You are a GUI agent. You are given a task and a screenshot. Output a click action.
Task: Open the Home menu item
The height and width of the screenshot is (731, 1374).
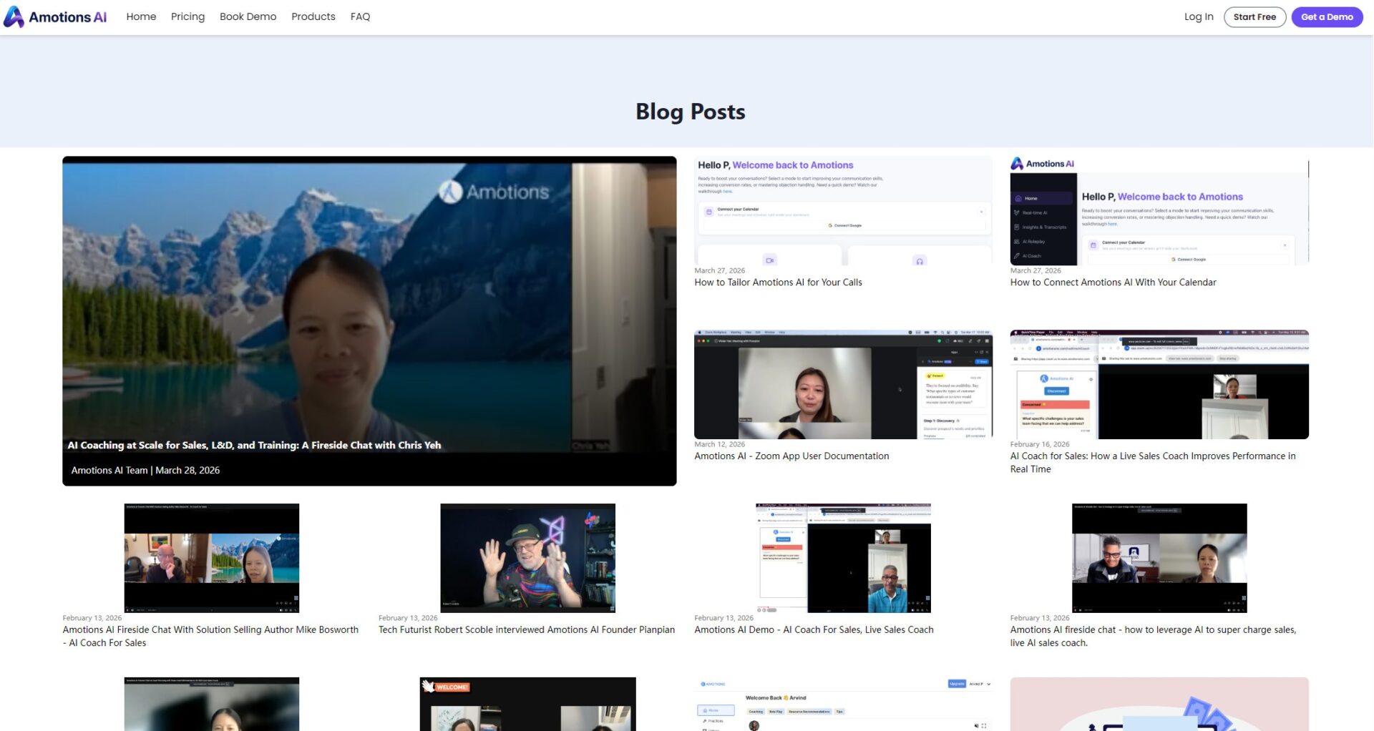click(x=141, y=16)
